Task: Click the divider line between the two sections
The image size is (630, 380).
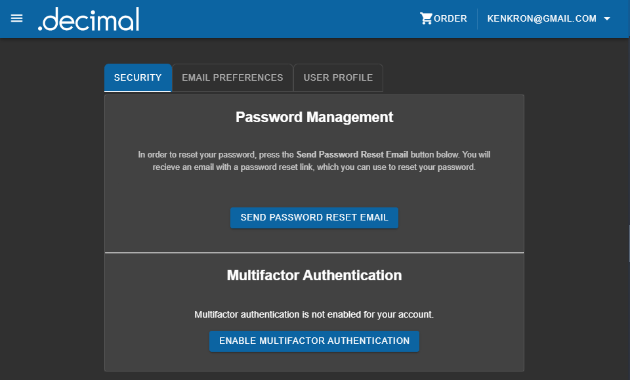Action: coord(314,252)
